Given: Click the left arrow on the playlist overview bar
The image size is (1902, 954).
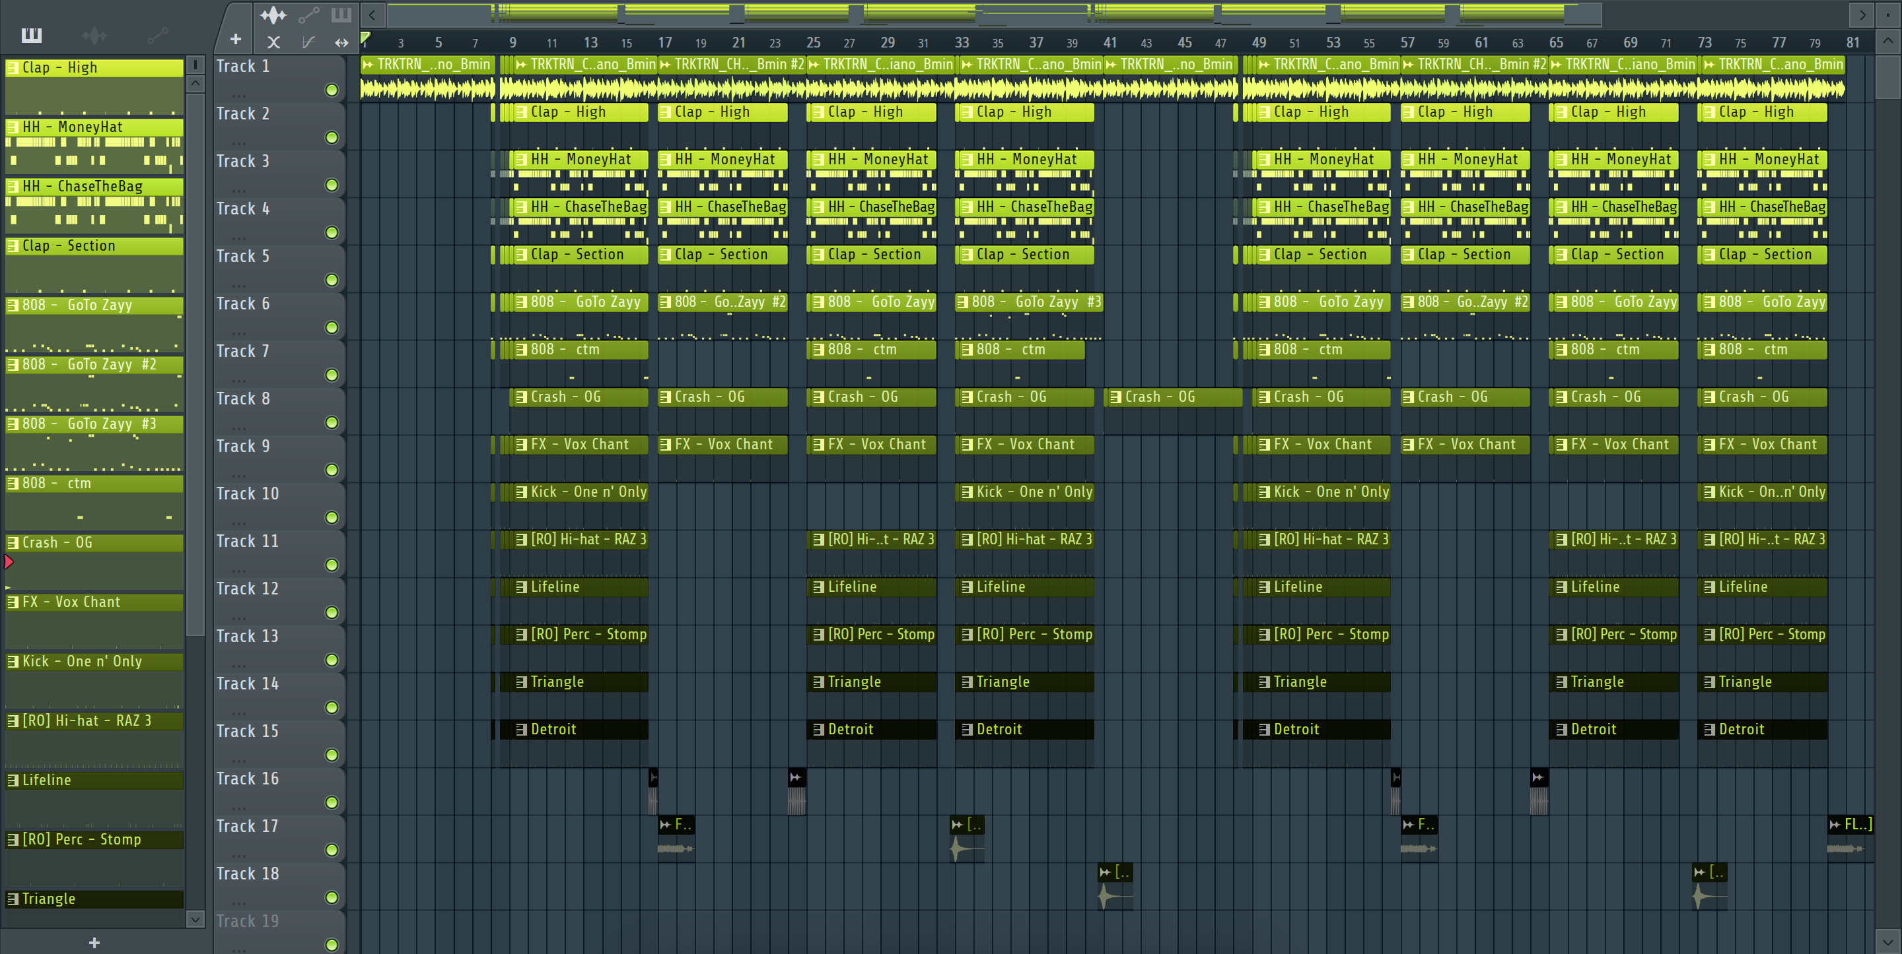Looking at the screenshot, I should pyautogui.click(x=373, y=14).
